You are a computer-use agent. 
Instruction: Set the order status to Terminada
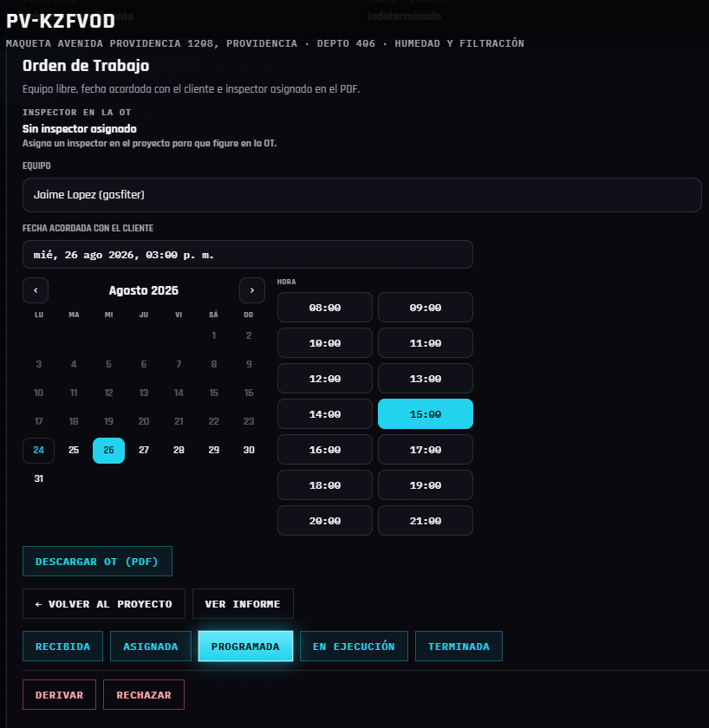point(459,647)
